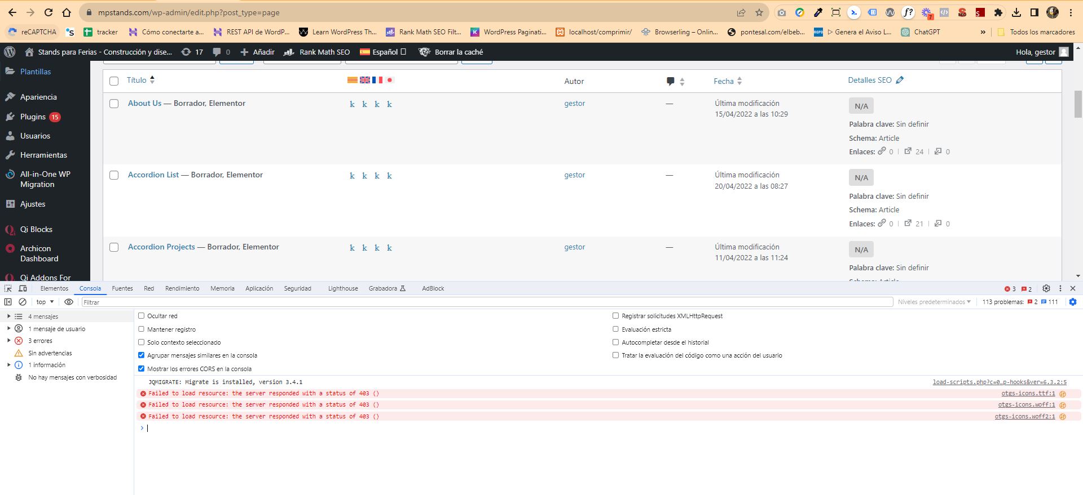The height and width of the screenshot is (495, 1083).
Task: Click Borrar la caché in admin bar
Action: pos(458,52)
